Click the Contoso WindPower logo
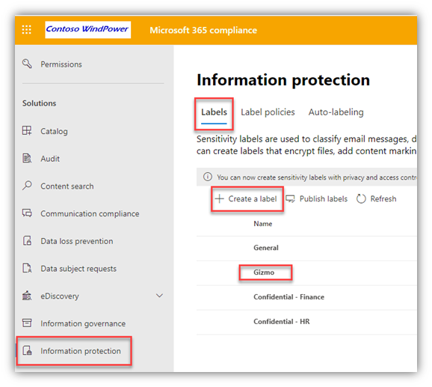432x387 pixels. (88, 29)
